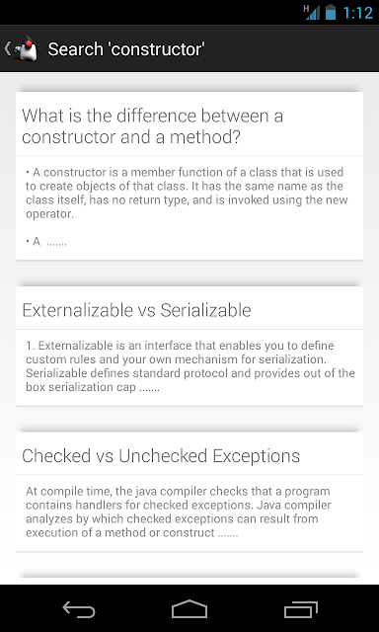This screenshot has width=379, height=632.
Task: Tap the Android back navigation button
Action: (79, 609)
